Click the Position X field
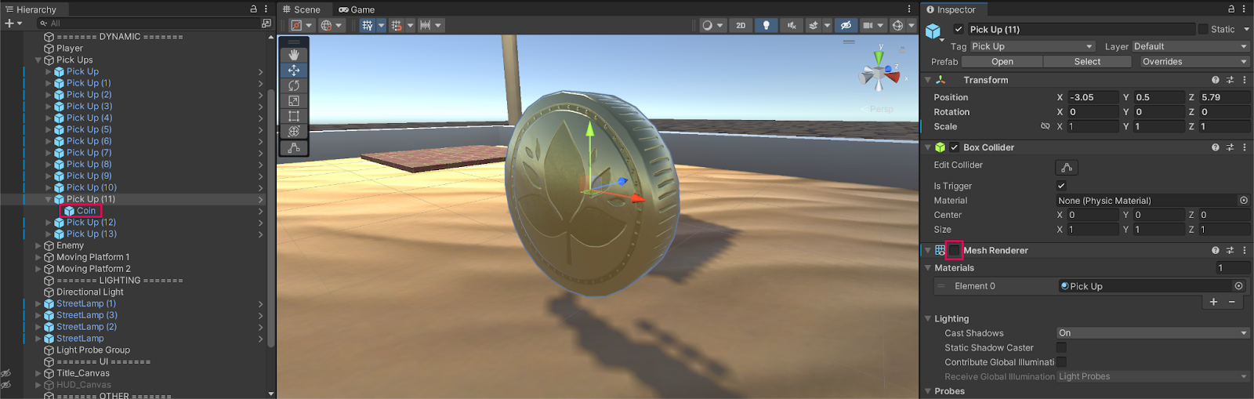 tap(1093, 97)
